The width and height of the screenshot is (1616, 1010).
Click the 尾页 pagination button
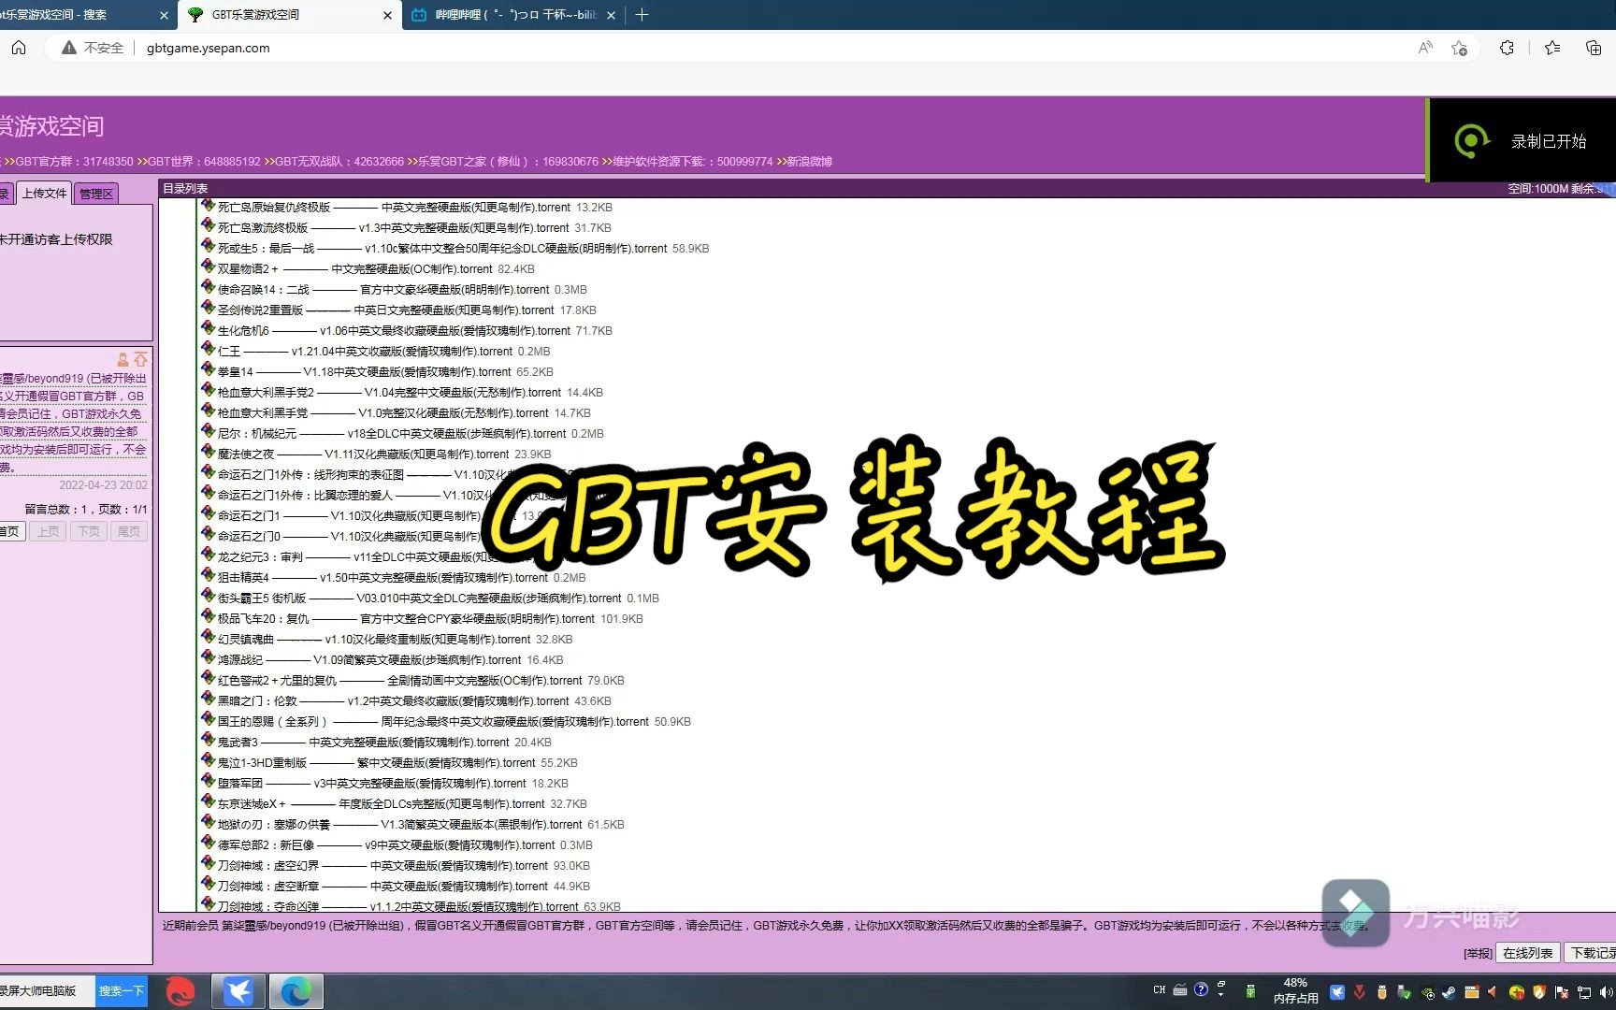coord(129,531)
